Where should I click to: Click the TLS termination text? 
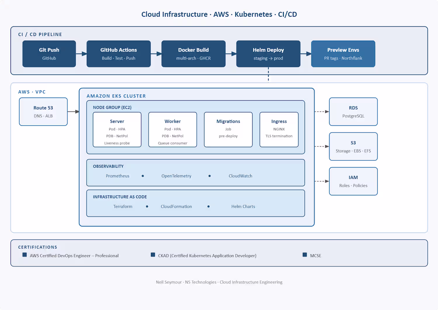[x=279, y=136]
